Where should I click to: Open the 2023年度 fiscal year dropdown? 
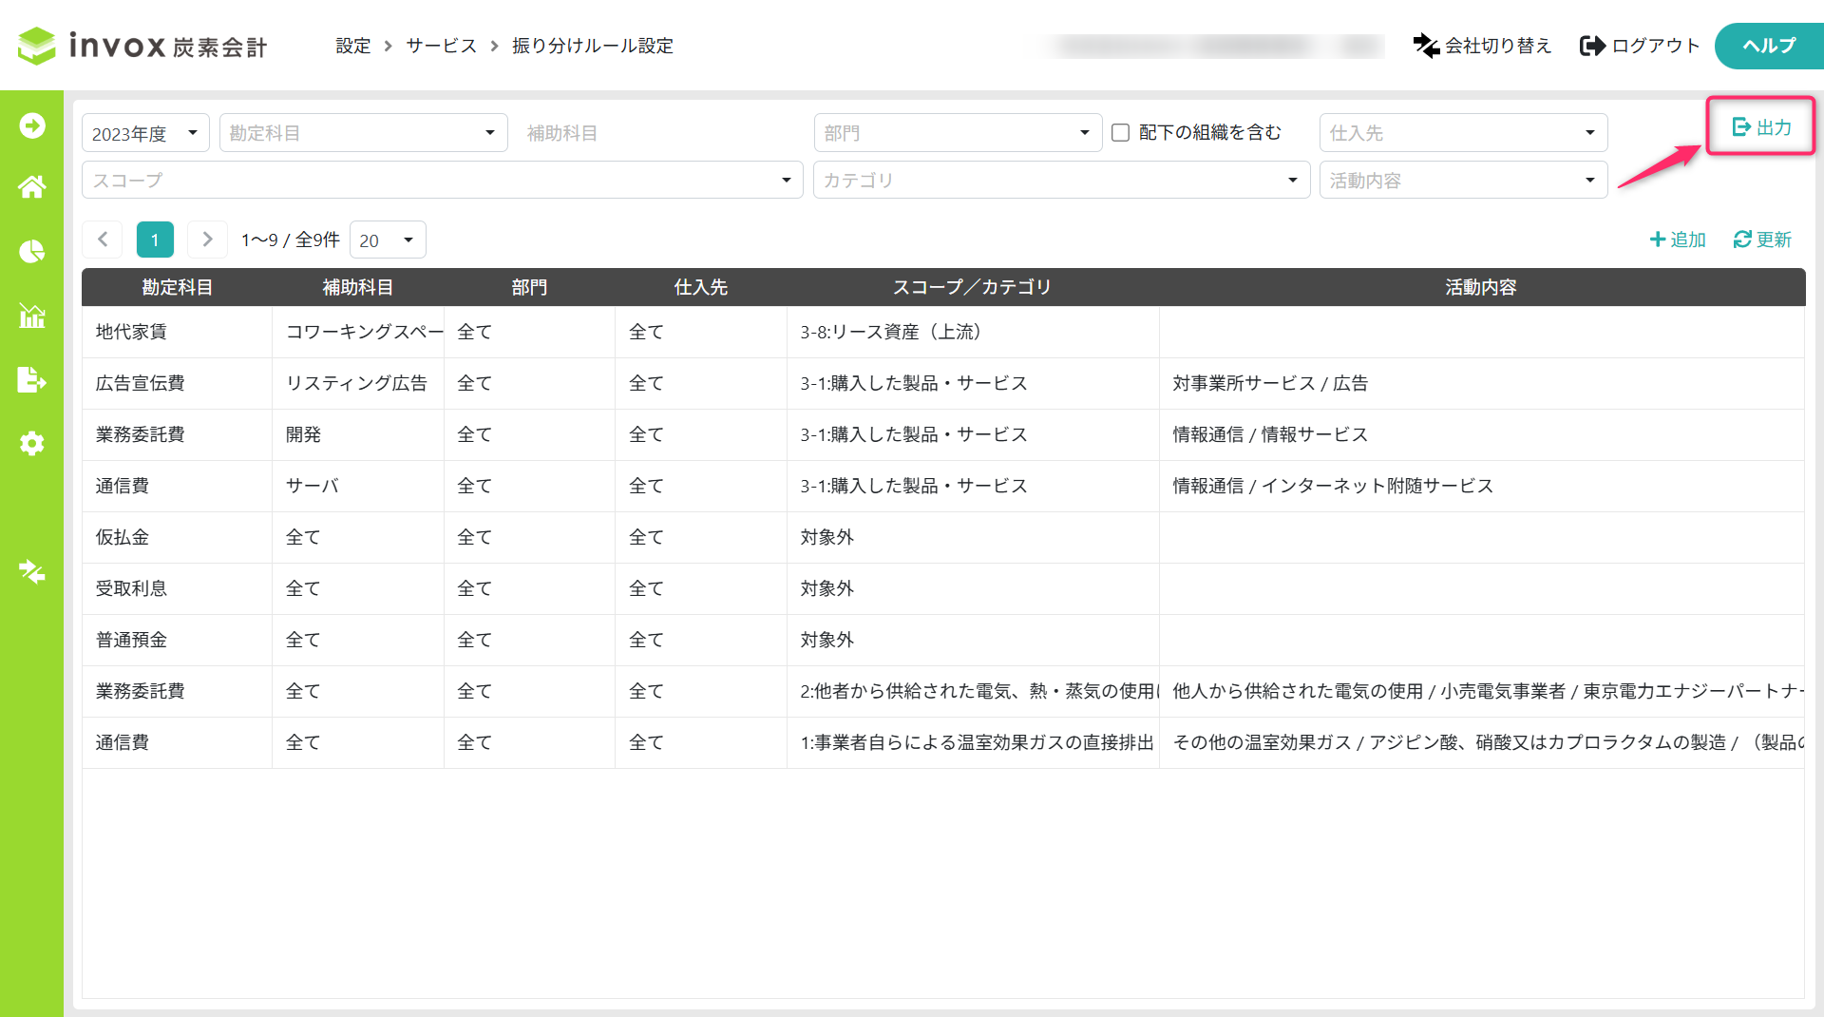coord(145,133)
